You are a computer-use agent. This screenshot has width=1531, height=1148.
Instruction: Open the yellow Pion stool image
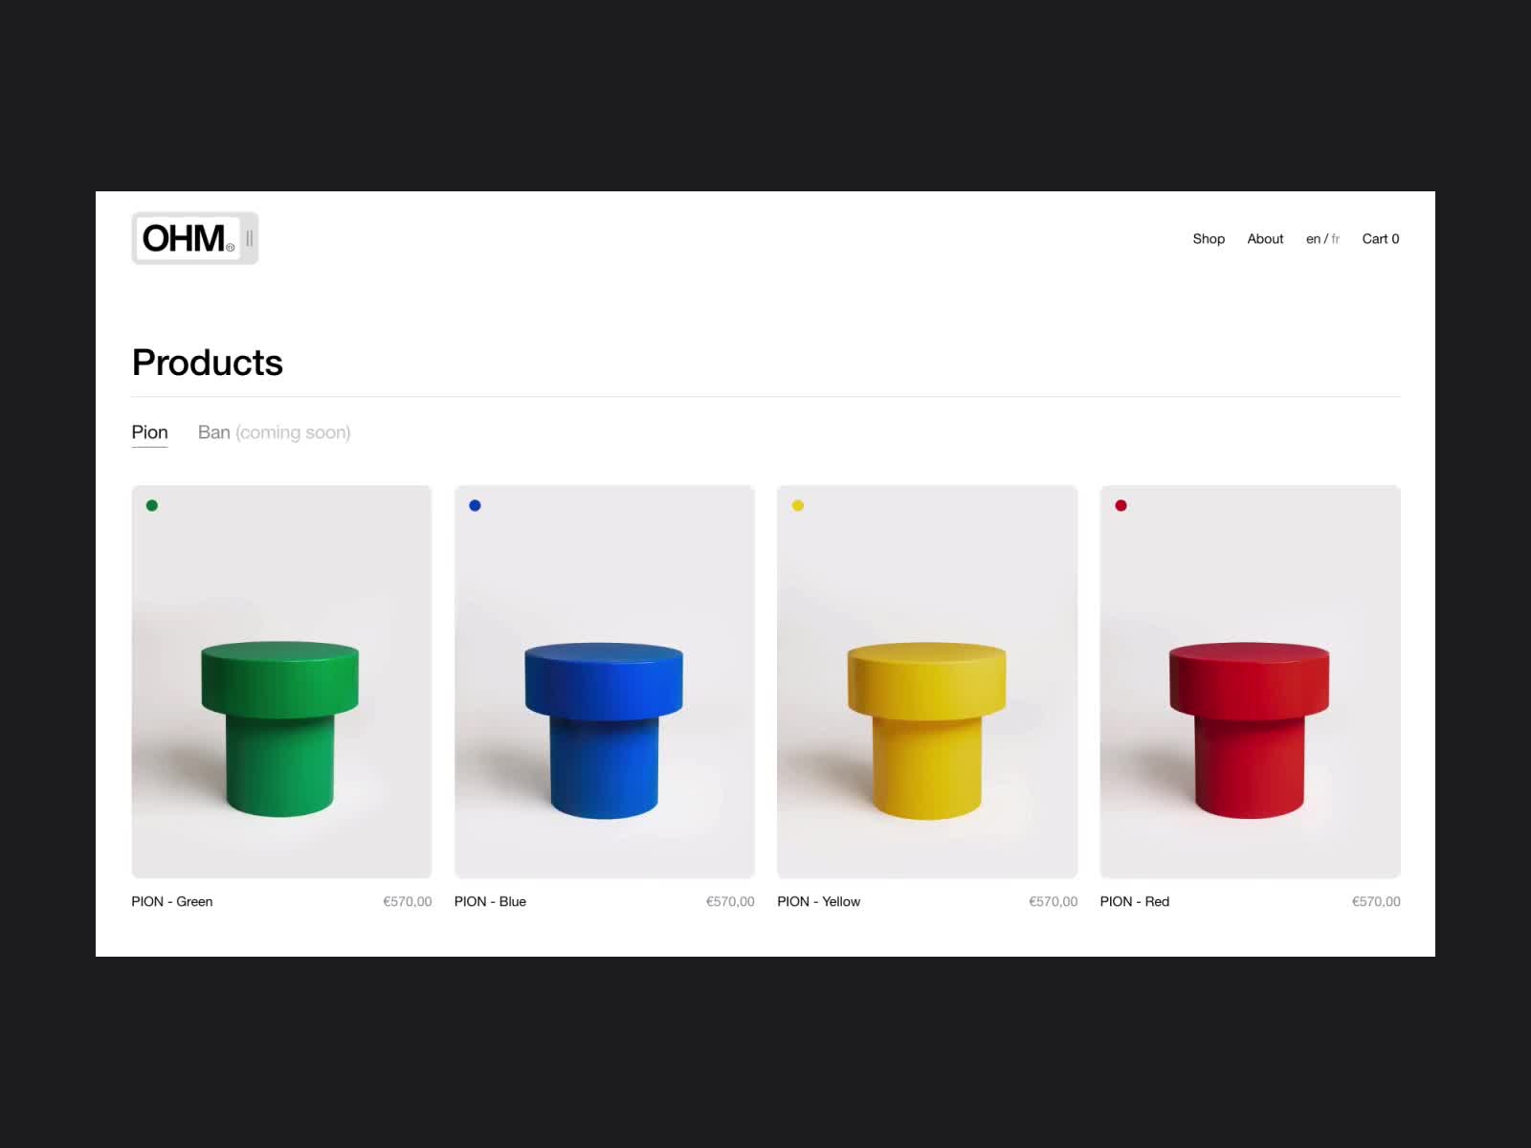pyautogui.click(x=927, y=682)
